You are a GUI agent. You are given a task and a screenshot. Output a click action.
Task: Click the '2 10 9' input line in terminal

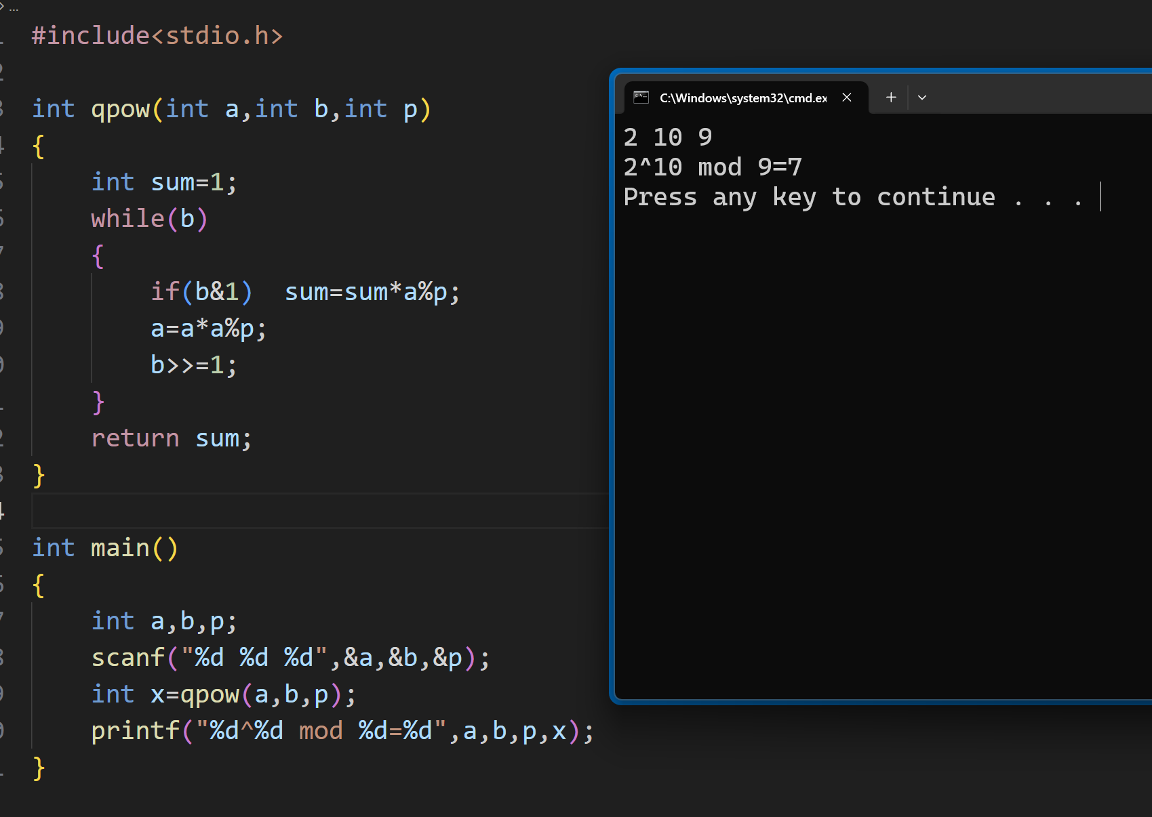tap(668, 138)
